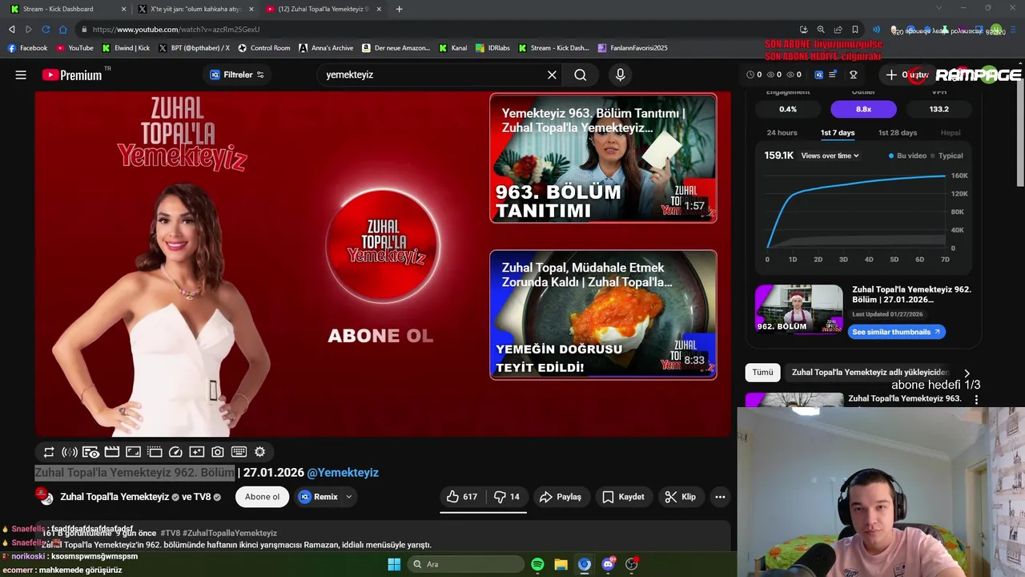1025x577 pixels.
Task: Open keyboard shortcuts icon under player
Action: click(x=239, y=452)
